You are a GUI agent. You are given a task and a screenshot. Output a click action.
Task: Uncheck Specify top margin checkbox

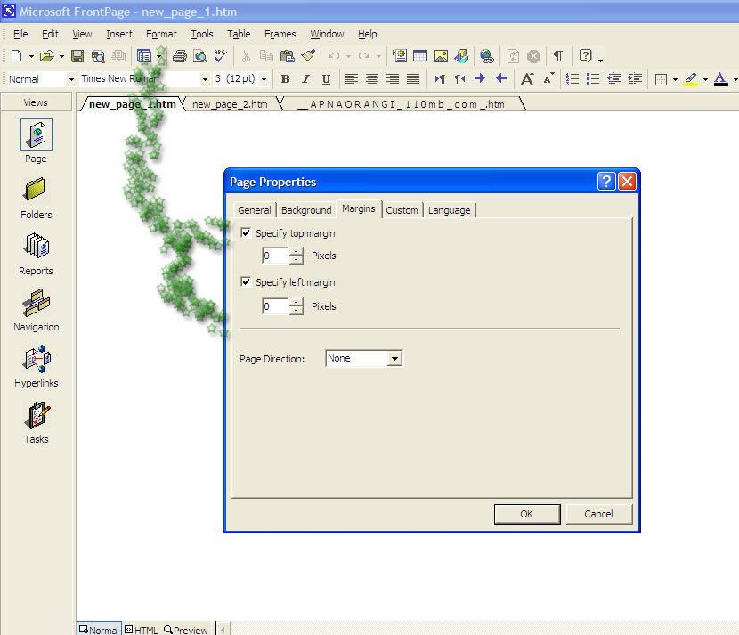pyautogui.click(x=247, y=233)
